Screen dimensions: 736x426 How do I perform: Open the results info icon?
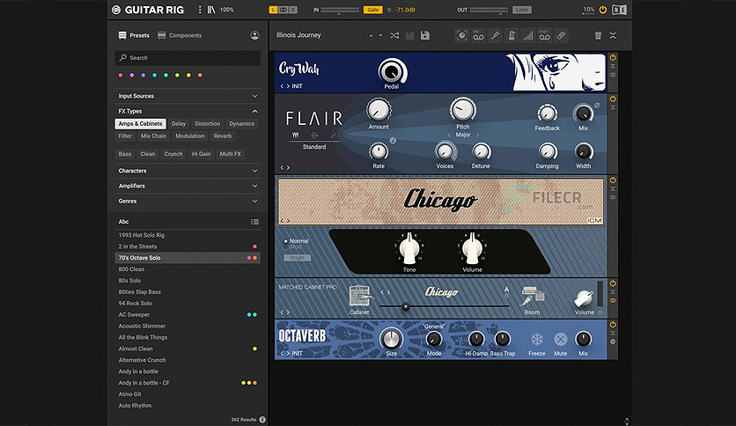[262, 420]
